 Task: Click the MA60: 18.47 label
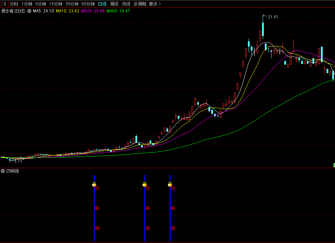118,11
